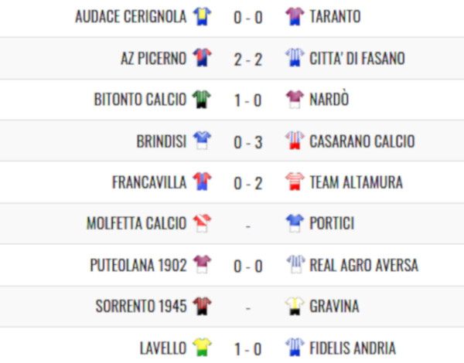Image resolution: width=464 pixels, height=363 pixels.
Task: Click the Taranto red-blue striped jersey icon
Action: 295,16
